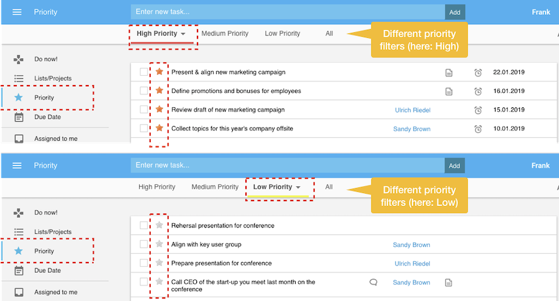Click comment bubble on 'Call CEO' task
The height and width of the screenshot is (301, 559).
pos(373,282)
